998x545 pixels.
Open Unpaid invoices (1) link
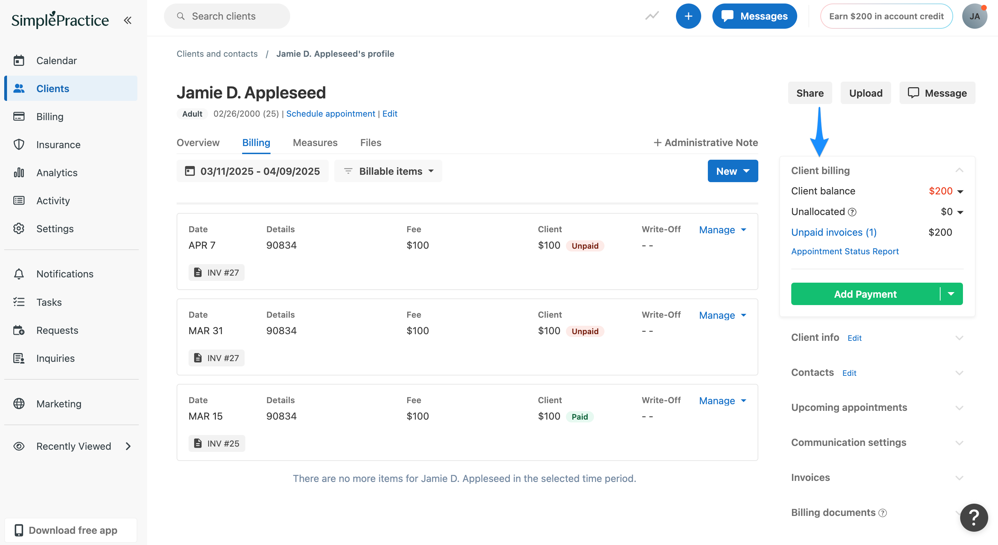(x=834, y=233)
